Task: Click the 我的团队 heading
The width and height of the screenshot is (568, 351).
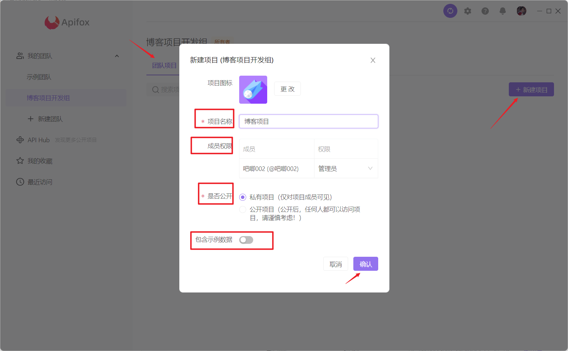Action: (40, 56)
